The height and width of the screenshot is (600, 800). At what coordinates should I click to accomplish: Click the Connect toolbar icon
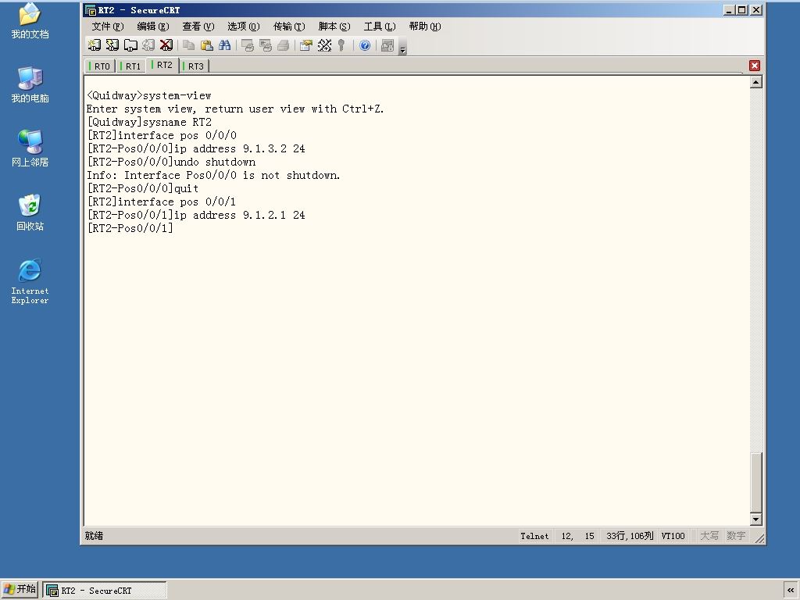[x=95, y=45]
